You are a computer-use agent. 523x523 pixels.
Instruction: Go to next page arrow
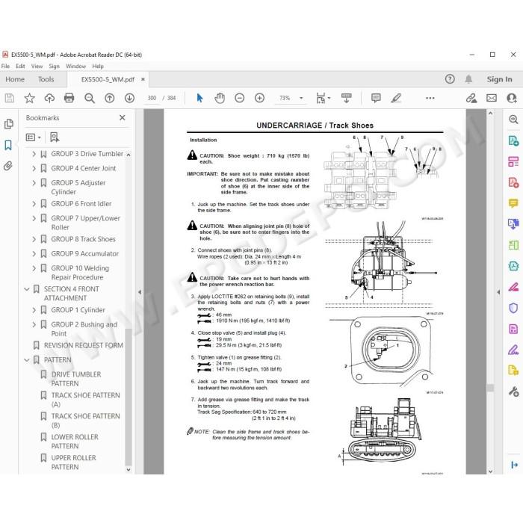[x=129, y=98]
